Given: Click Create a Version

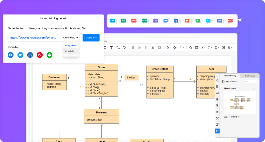Looking at the screenshot, I should click(229, 82).
